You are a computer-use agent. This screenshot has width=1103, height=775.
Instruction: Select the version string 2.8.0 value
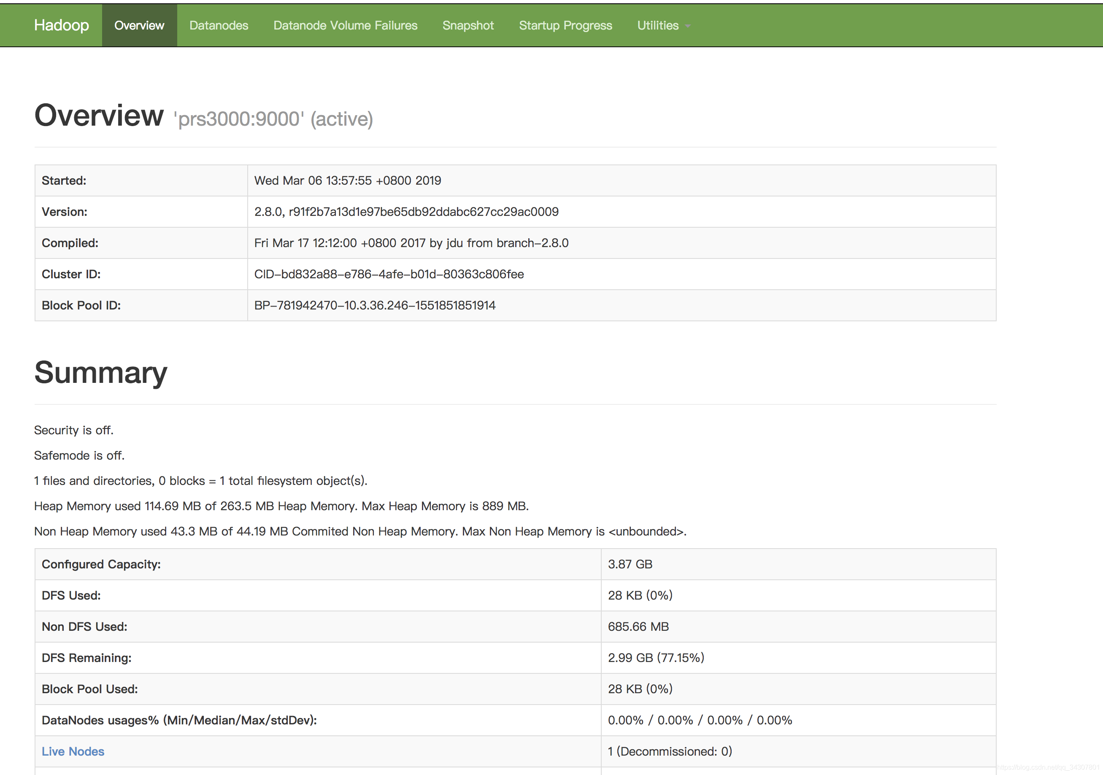pyautogui.click(x=406, y=212)
